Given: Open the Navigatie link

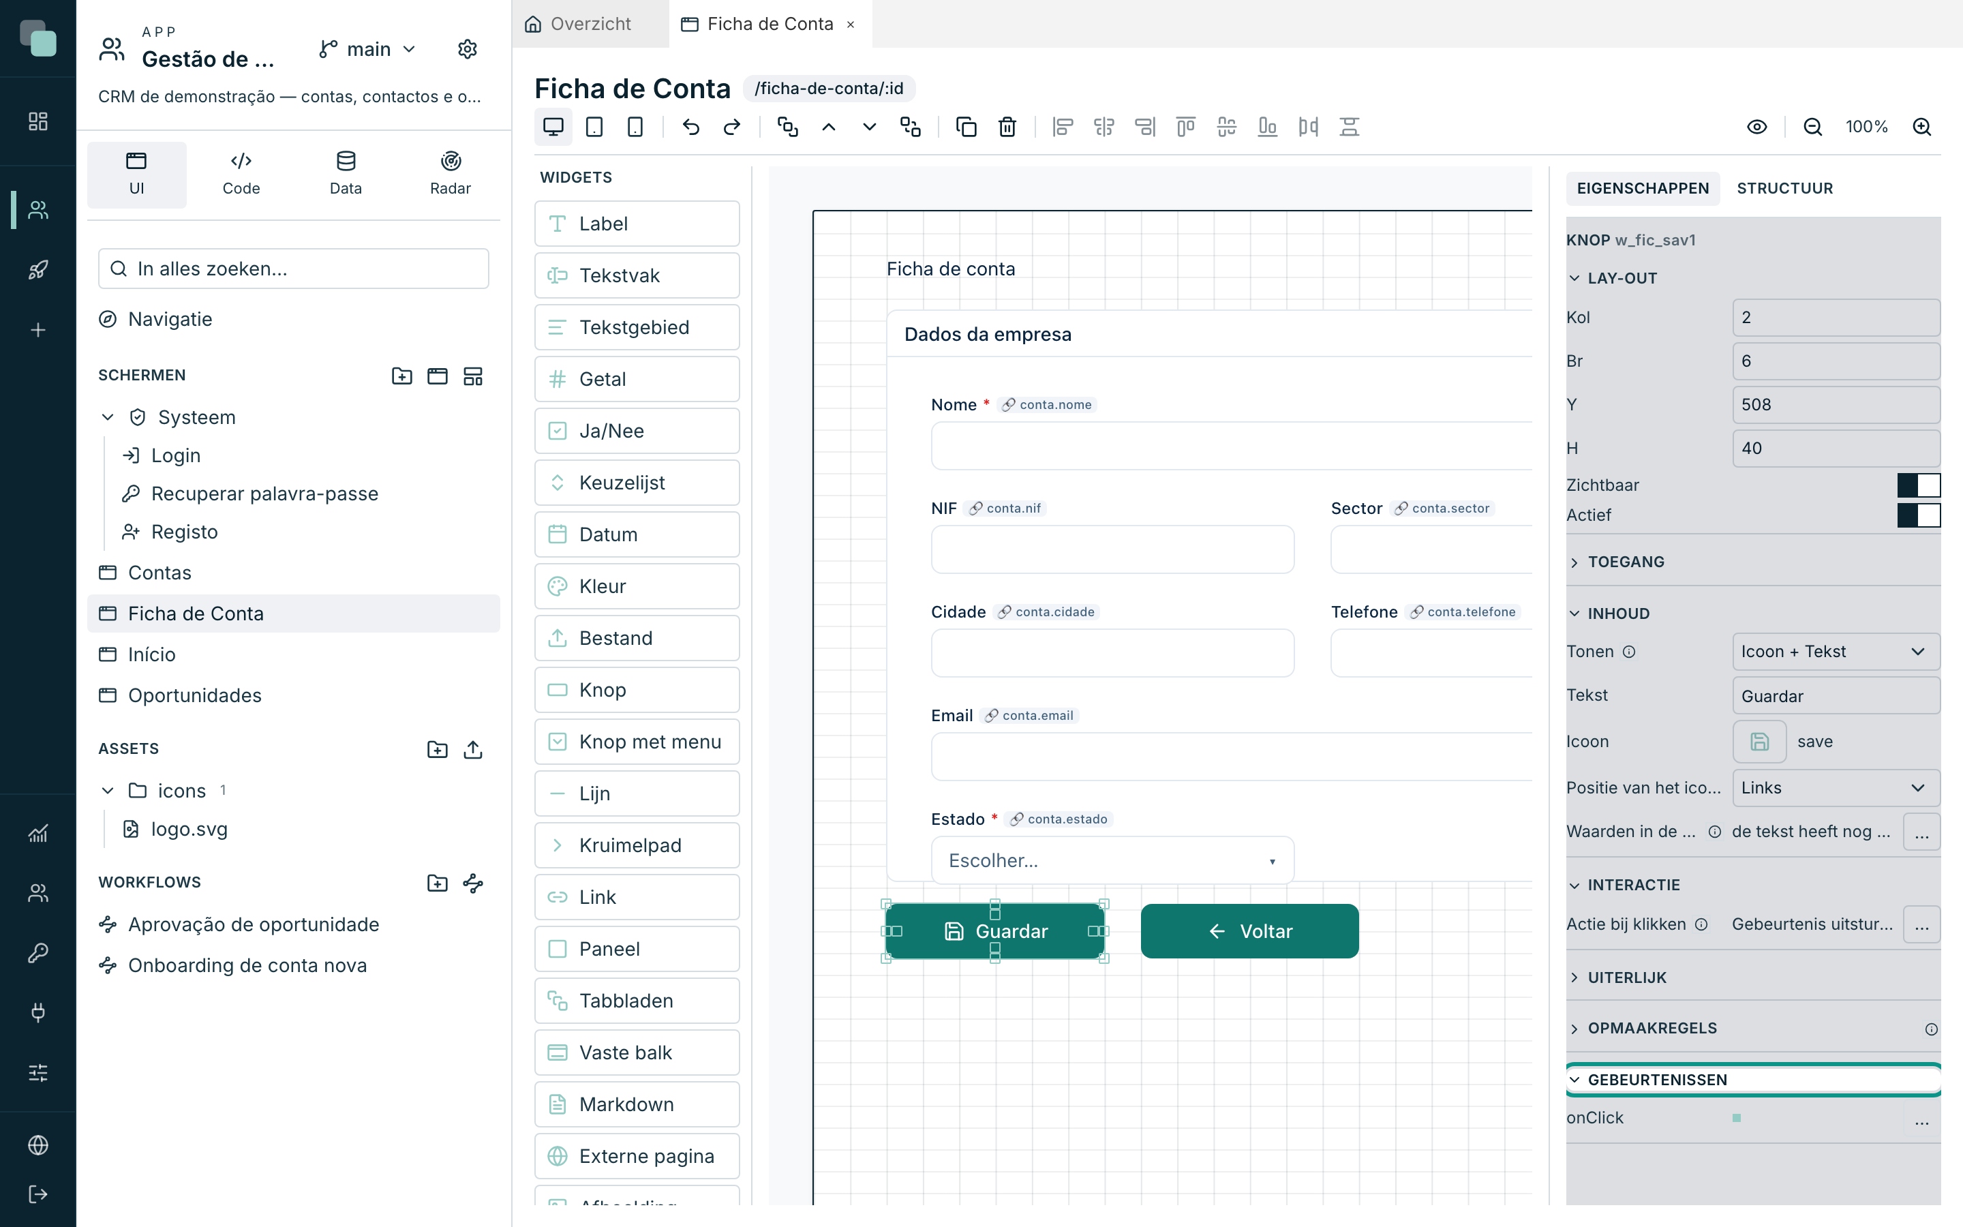Looking at the screenshot, I should coord(170,319).
